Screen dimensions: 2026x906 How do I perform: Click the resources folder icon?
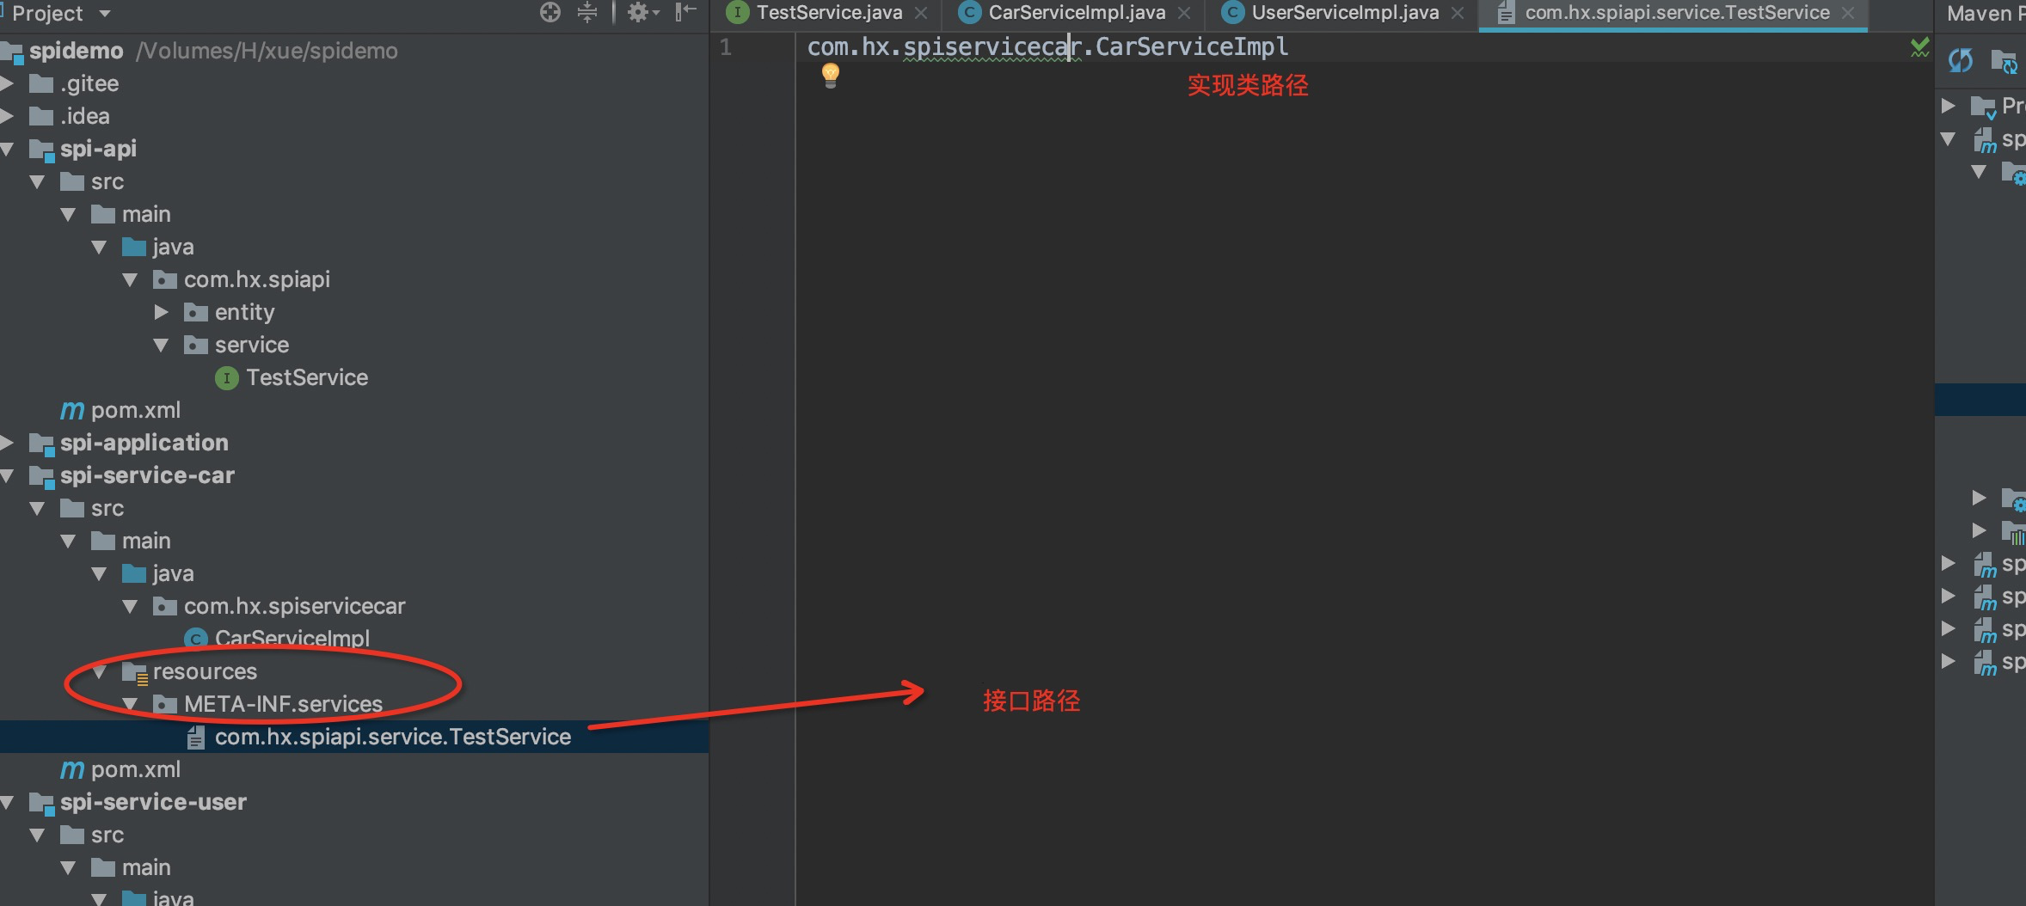[x=135, y=672]
